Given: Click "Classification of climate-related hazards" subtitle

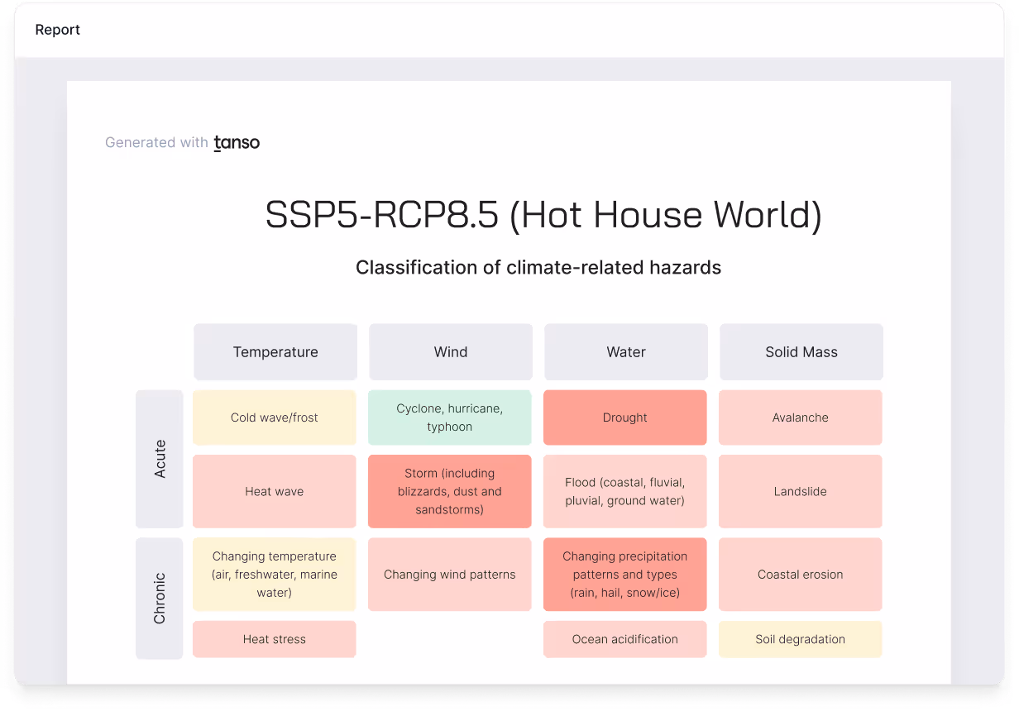Looking at the screenshot, I should point(538,268).
